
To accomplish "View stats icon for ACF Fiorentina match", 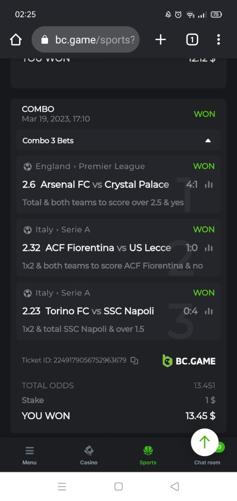I will (x=209, y=248).
